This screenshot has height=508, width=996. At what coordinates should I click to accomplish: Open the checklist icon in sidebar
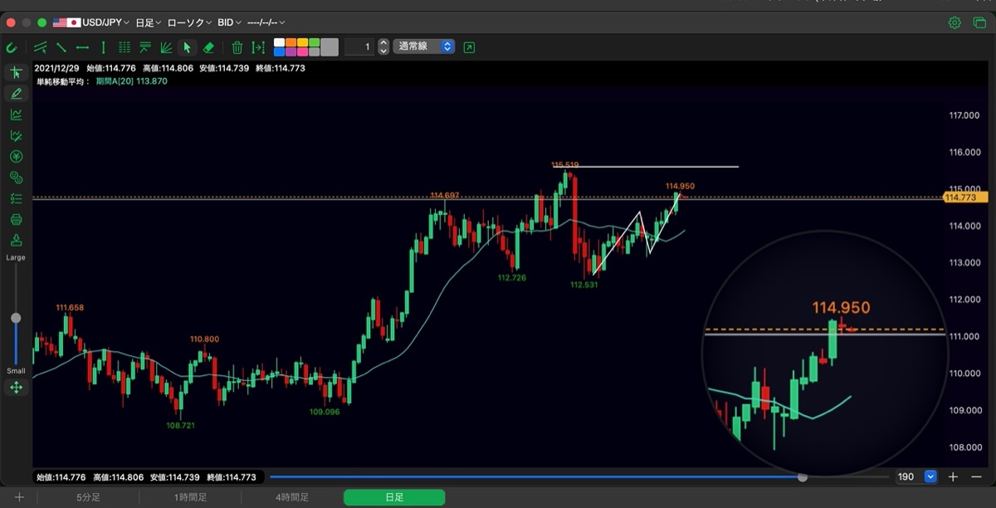(16, 198)
